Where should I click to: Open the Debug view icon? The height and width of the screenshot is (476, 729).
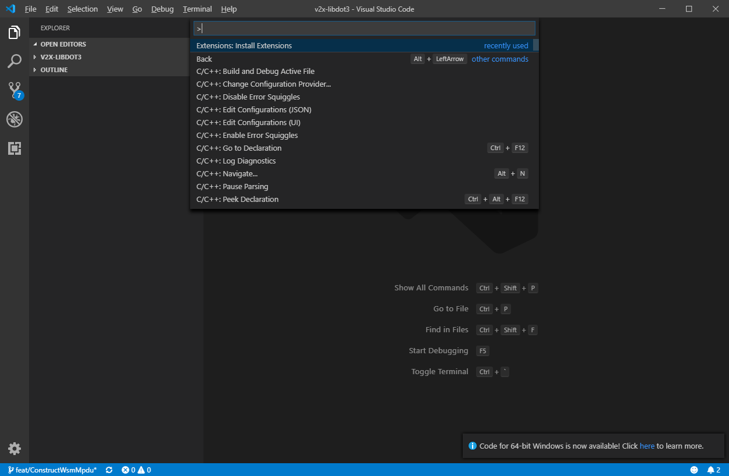point(15,119)
